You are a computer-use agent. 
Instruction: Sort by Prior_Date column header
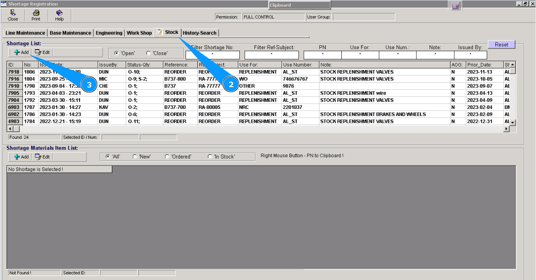point(485,65)
